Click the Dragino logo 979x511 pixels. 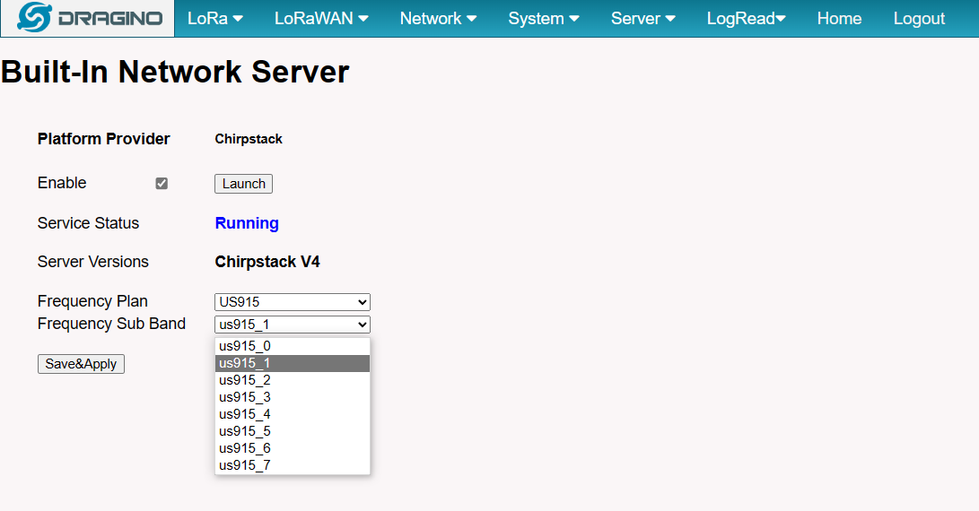tap(89, 18)
